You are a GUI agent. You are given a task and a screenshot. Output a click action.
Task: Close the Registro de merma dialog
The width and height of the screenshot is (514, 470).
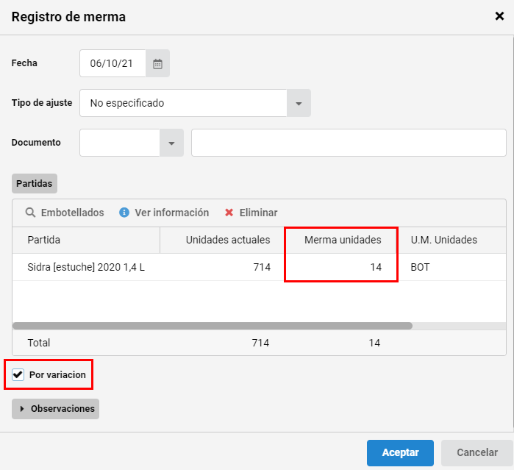coord(499,16)
